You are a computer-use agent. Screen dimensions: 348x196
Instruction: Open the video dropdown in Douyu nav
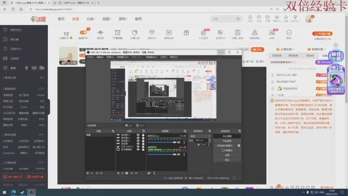(x=107, y=19)
